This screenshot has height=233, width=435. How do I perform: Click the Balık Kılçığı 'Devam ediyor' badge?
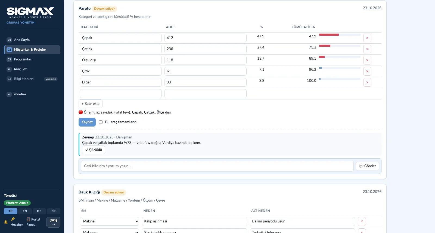click(x=114, y=192)
